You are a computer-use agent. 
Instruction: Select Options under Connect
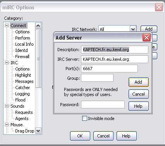[22, 32]
